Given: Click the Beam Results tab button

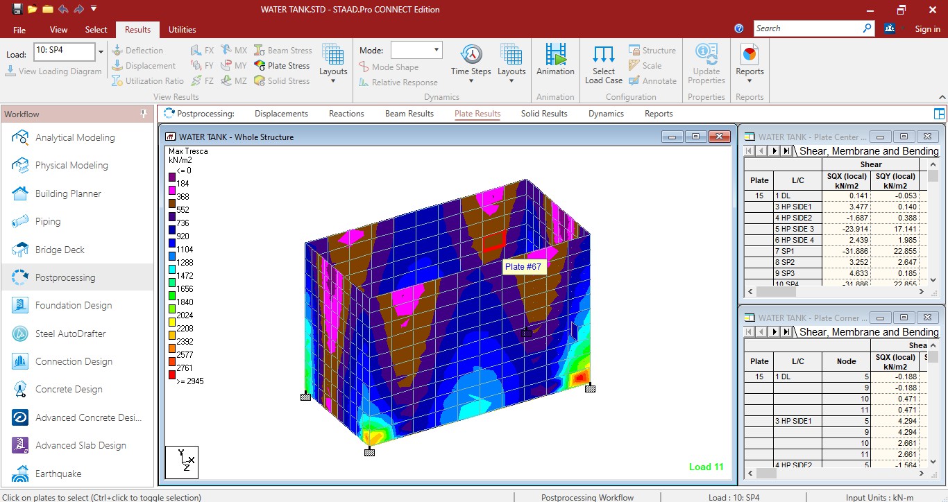Looking at the screenshot, I should click(409, 114).
